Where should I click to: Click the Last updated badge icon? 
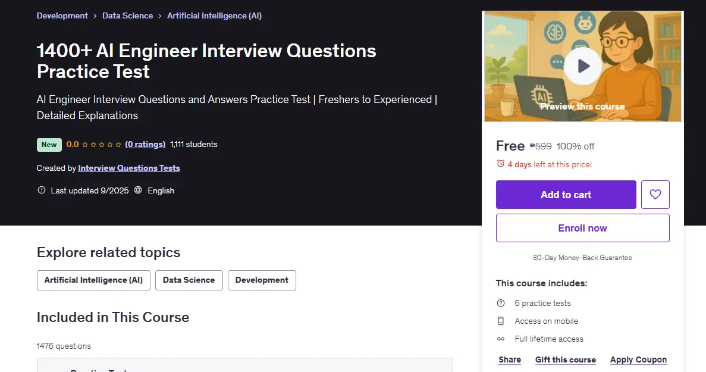(42, 190)
